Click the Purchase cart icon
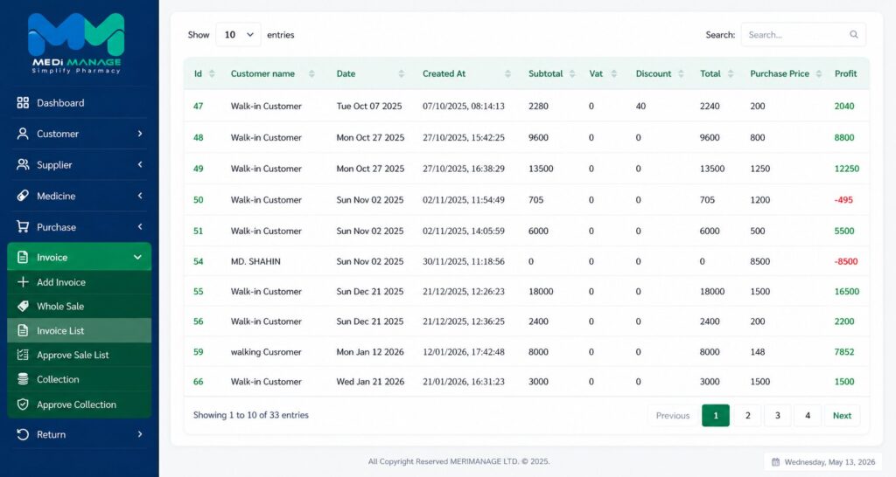 tap(23, 226)
